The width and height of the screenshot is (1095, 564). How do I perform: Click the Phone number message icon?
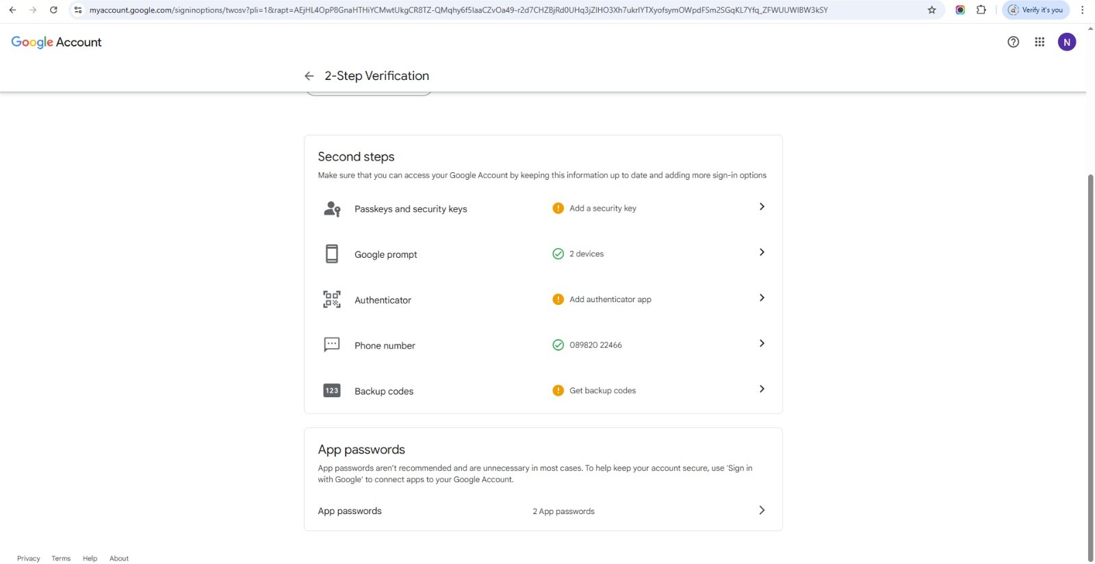(x=332, y=345)
